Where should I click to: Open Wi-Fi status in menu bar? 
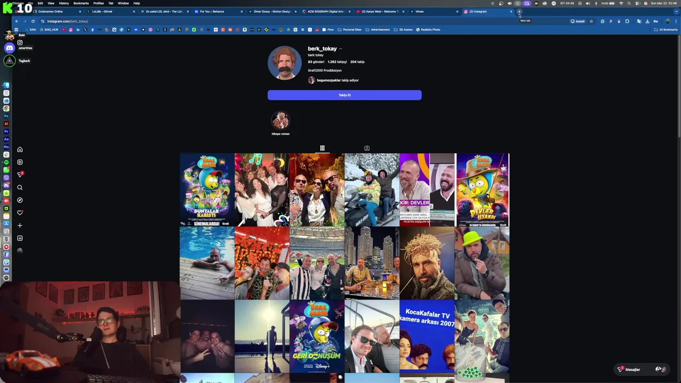621,3
